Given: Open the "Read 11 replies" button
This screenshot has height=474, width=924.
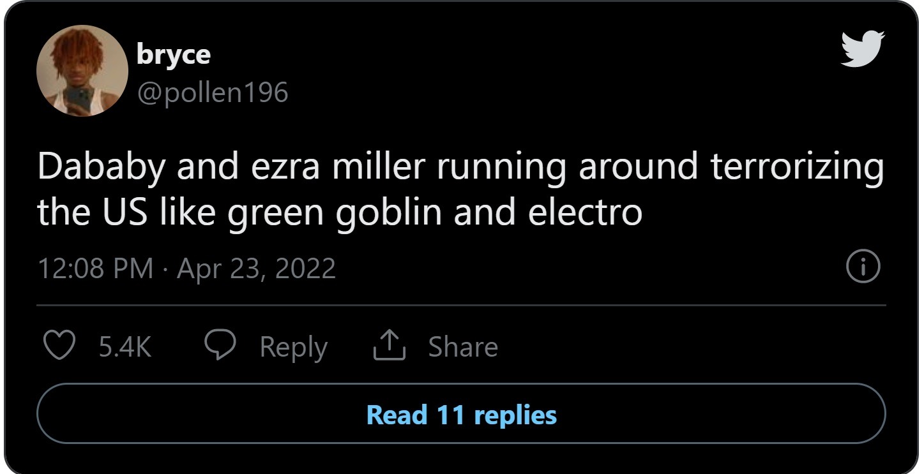Looking at the screenshot, I should 461,415.
